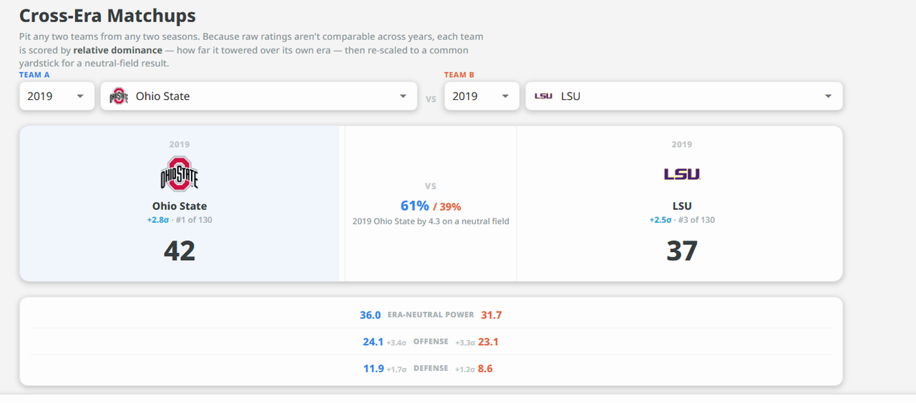Click the ERA-NEUTRAL POWER label
This screenshot has width=916, height=403.
[x=431, y=315]
